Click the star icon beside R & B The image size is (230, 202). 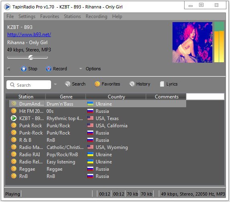[x=14, y=140]
